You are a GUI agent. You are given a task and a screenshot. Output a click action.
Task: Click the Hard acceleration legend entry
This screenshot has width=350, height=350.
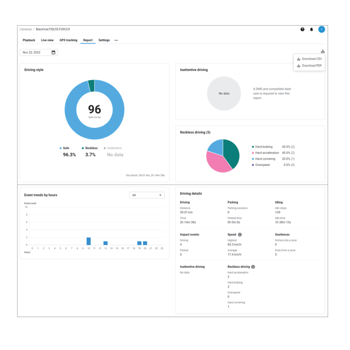[x=267, y=153]
